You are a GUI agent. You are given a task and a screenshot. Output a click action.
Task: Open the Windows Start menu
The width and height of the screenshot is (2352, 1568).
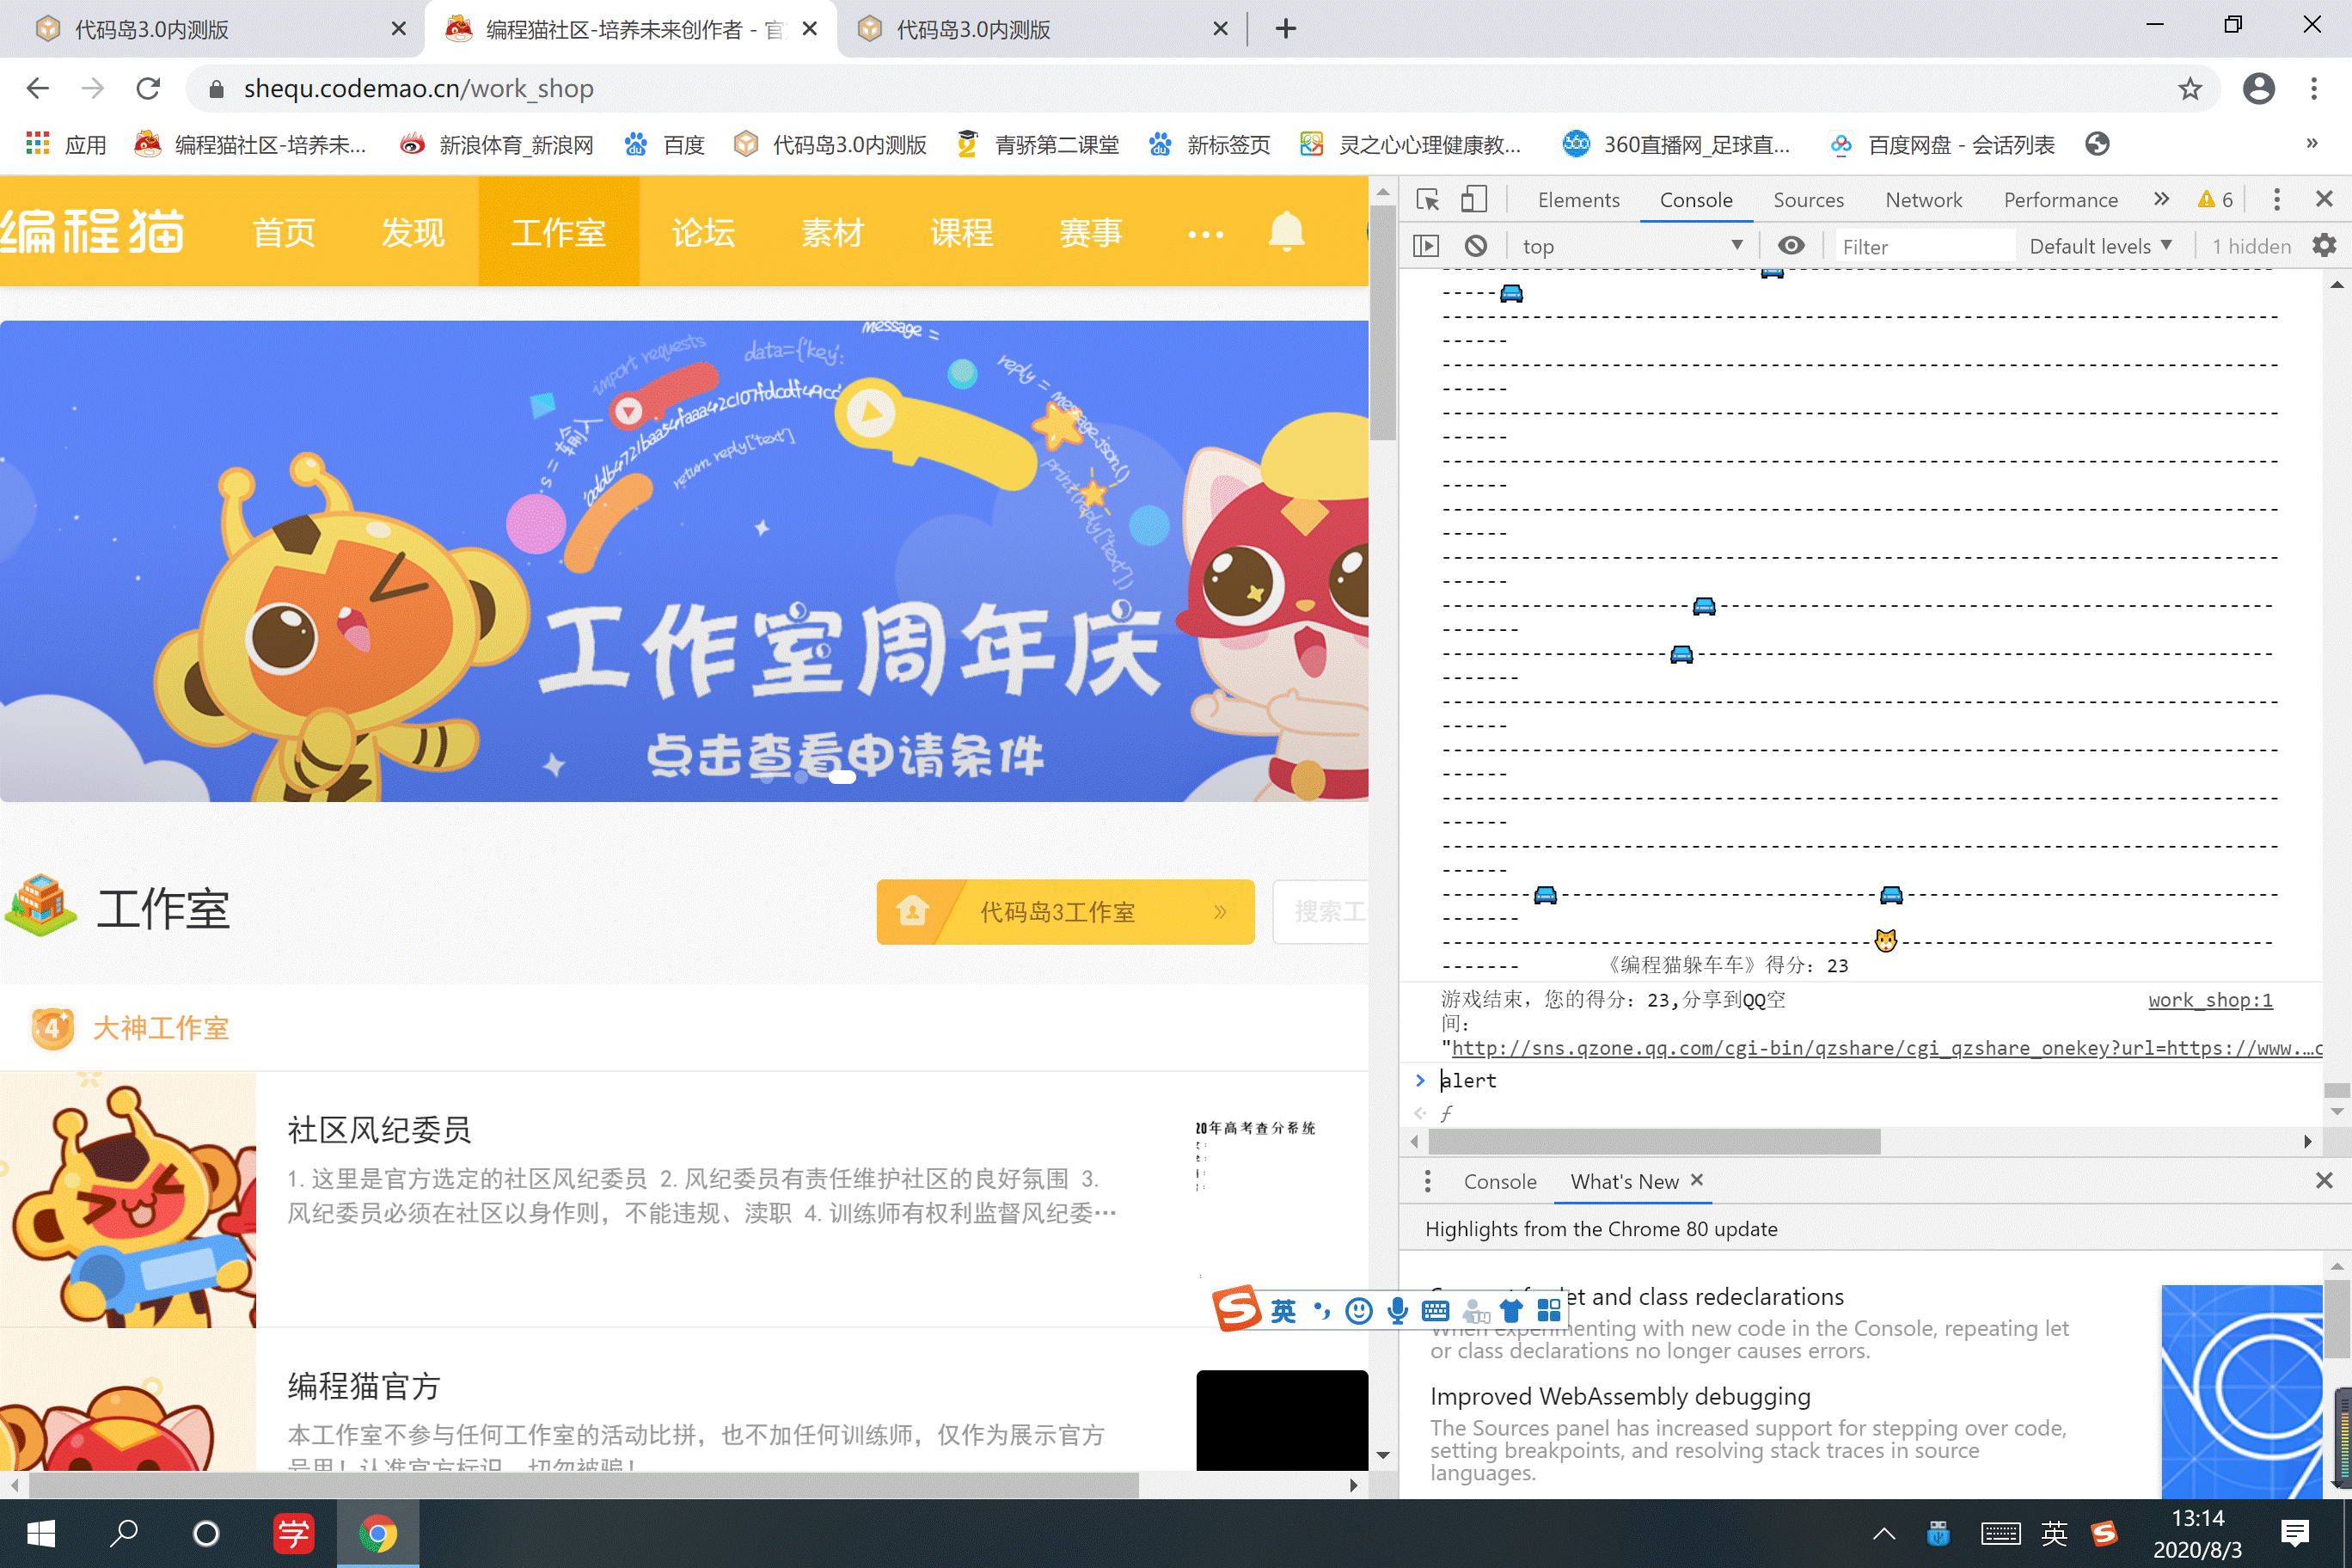(x=41, y=1533)
